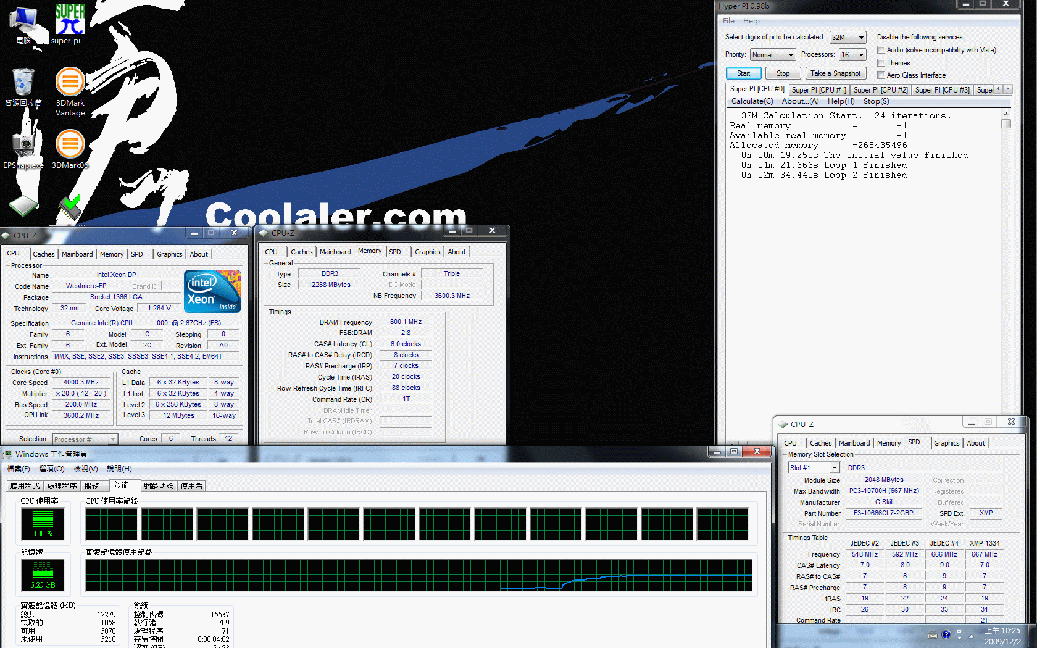Switch to Super PI [CPU #2] tab
Screen dimensions: 1037x648
880,90
